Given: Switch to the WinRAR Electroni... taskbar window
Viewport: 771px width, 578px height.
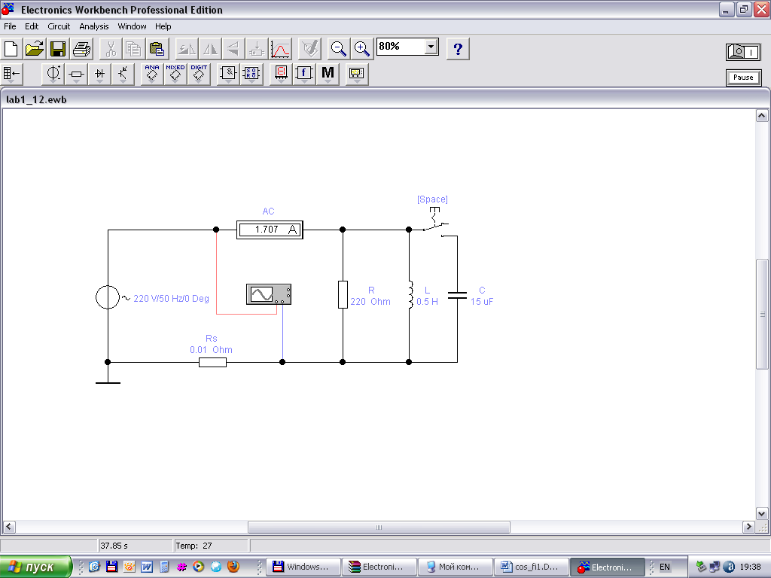Looking at the screenshot, I should pos(379,567).
